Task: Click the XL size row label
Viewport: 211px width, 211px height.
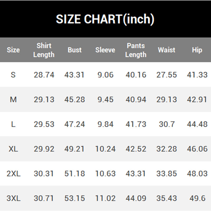Action: tap(13, 149)
